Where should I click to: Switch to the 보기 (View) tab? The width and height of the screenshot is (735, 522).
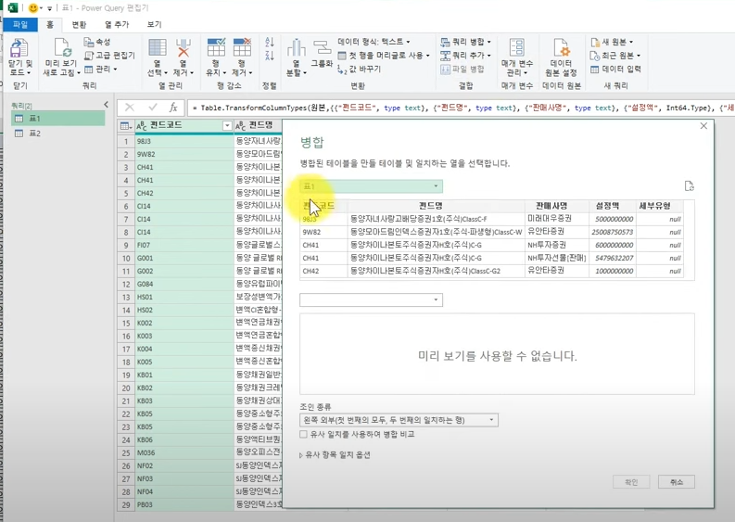154,24
